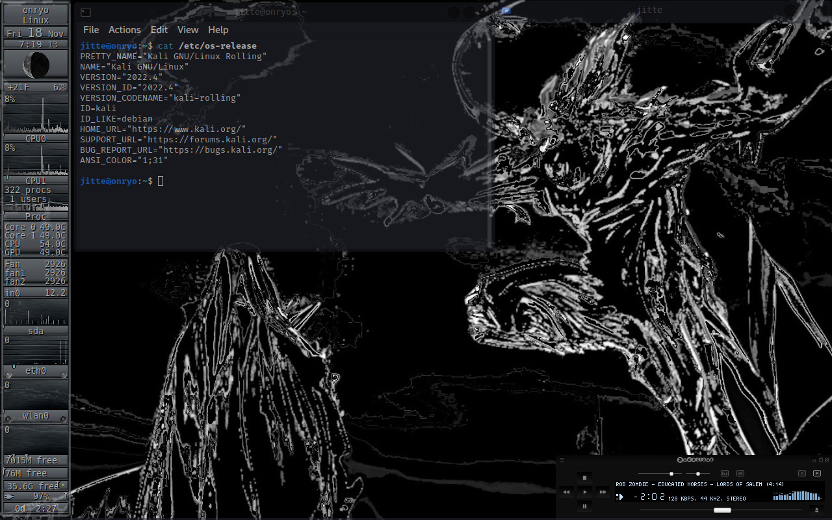The width and height of the screenshot is (832, 520).
Task: Click the CPU1 panel label
Action: pyautogui.click(x=36, y=181)
